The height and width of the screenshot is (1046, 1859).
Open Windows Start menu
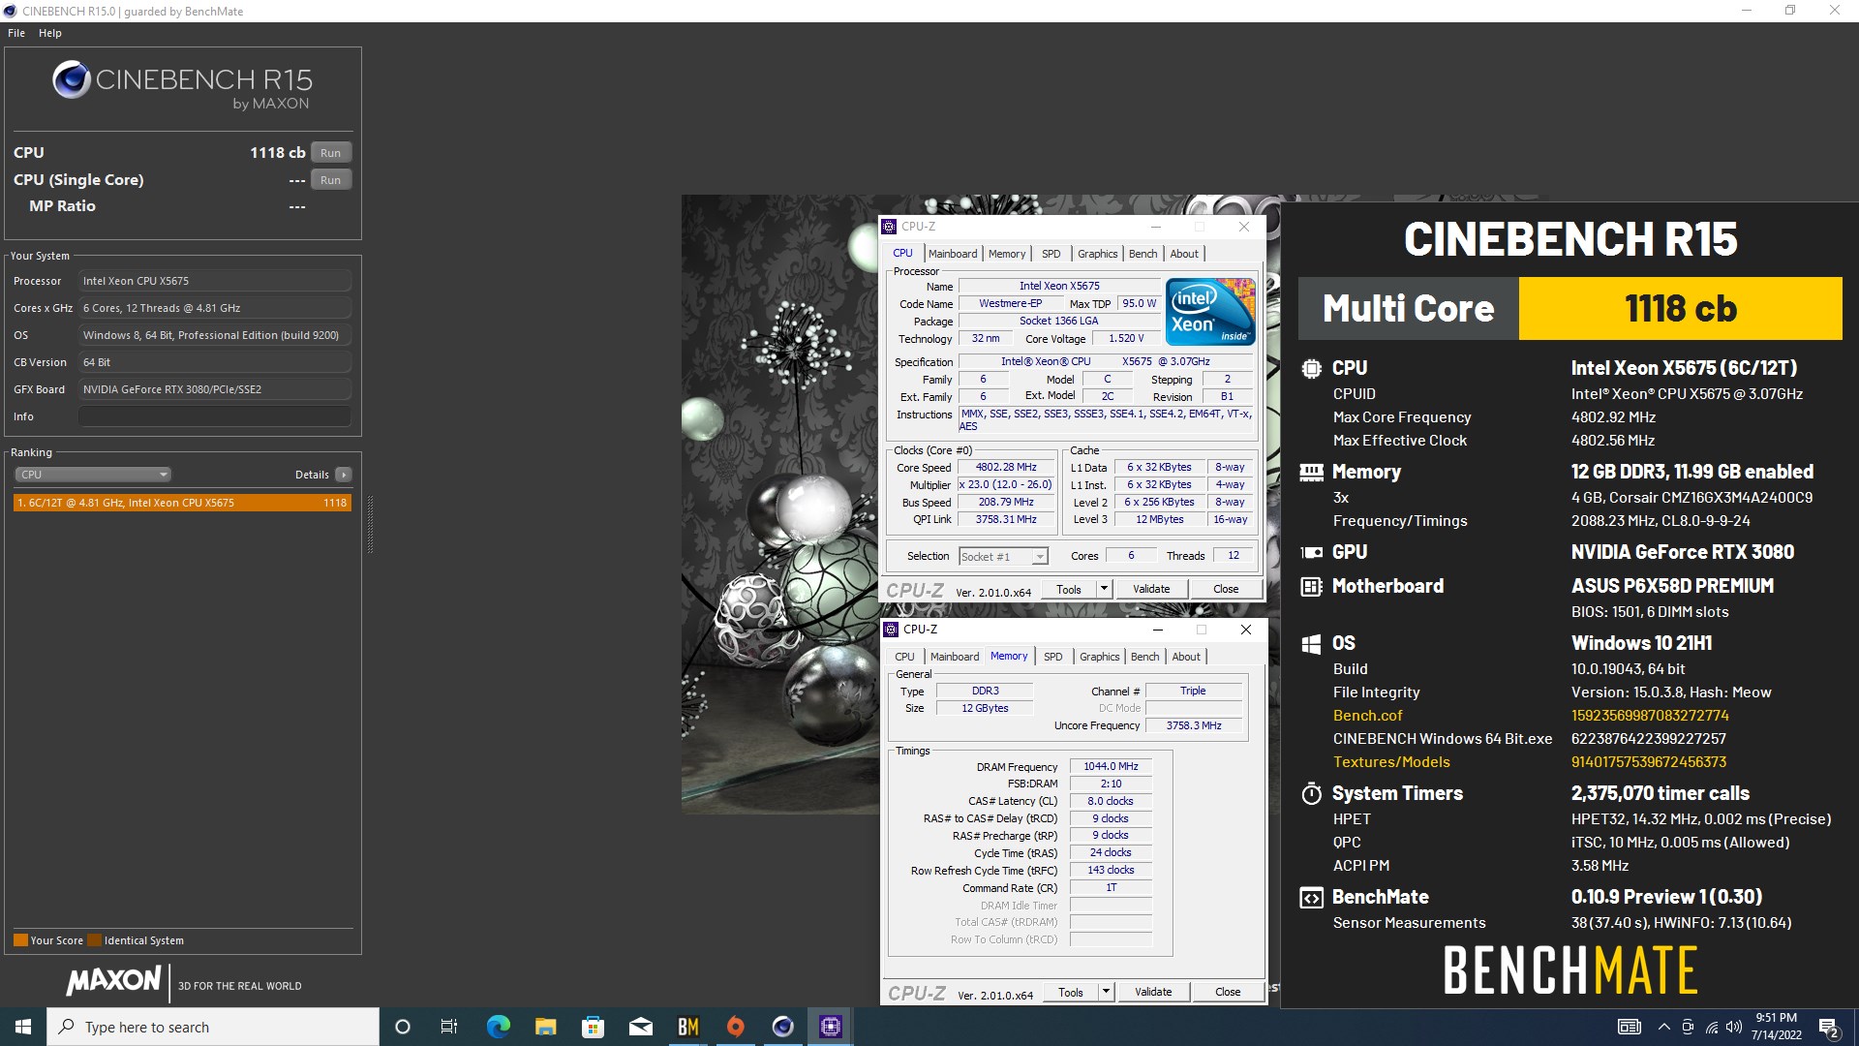pos(23,1027)
